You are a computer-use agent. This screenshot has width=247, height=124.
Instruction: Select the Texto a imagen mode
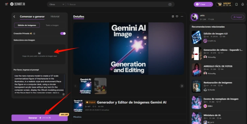52,25
